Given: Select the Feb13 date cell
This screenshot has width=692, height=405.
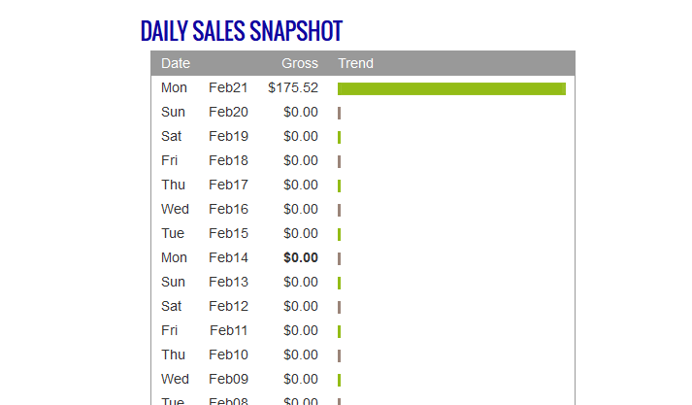Looking at the screenshot, I should coord(228,283).
